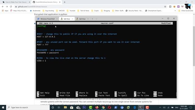This screenshot has height=110, width=195.
Task: Click the [config] section header
Action: [x=41, y=26]
